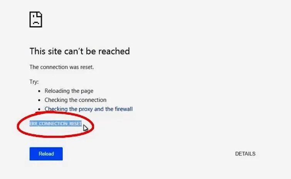Image resolution: width=291 pixels, height=179 pixels.
Task: Click the sad page error icon
Action: point(36,20)
